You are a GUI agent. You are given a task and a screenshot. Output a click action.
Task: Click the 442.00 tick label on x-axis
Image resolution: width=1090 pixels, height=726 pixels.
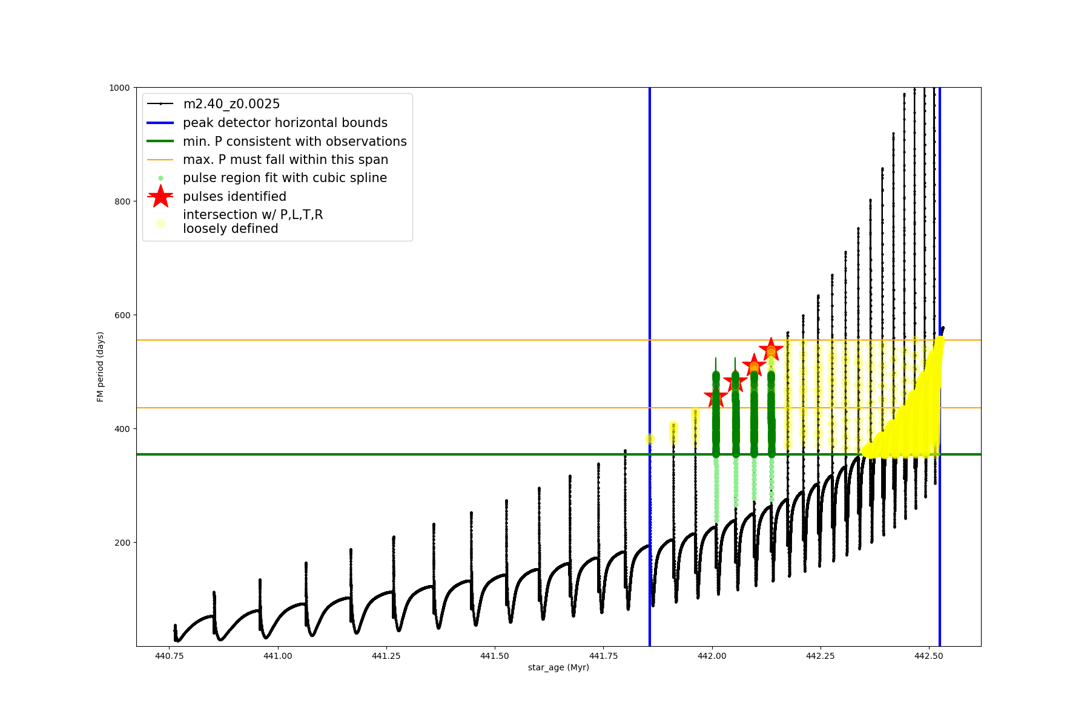(712, 656)
